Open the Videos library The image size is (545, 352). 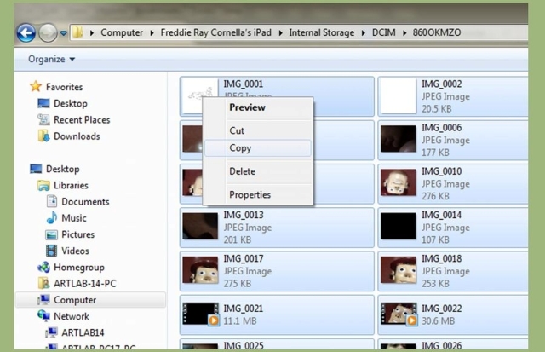[75, 251]
